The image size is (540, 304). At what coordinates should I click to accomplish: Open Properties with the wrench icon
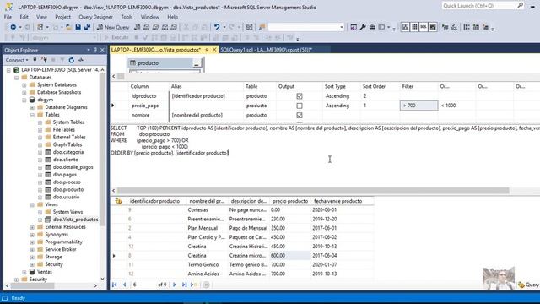[x=363, y=27]
